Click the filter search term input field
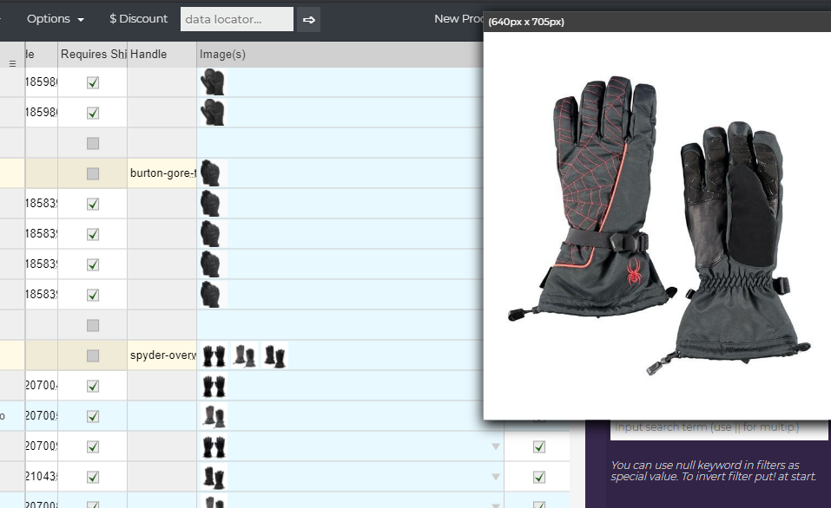 [x=718, y=427]
